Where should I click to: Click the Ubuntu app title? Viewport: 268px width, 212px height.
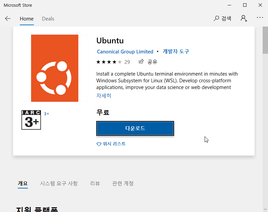[110, 41]
